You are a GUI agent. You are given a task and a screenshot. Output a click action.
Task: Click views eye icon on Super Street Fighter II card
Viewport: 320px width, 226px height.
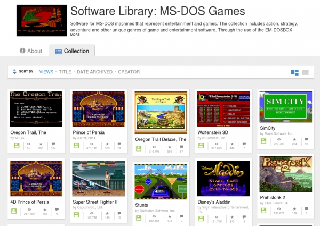point(92,213)
